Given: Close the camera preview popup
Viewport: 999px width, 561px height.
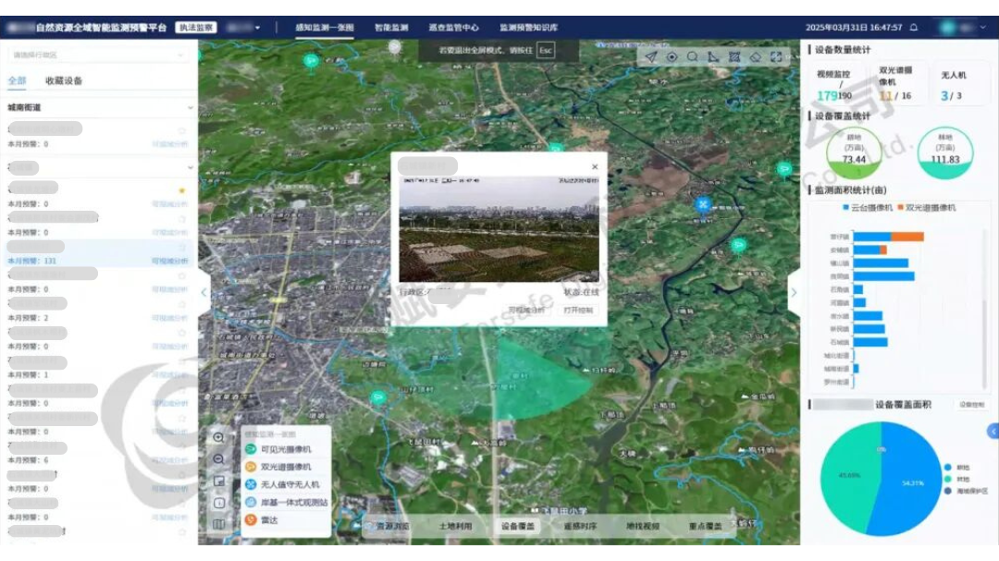Looking at the screenshot, I should click(x=595, y=167).
